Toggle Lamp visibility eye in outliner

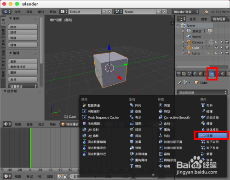click(216, 53)
